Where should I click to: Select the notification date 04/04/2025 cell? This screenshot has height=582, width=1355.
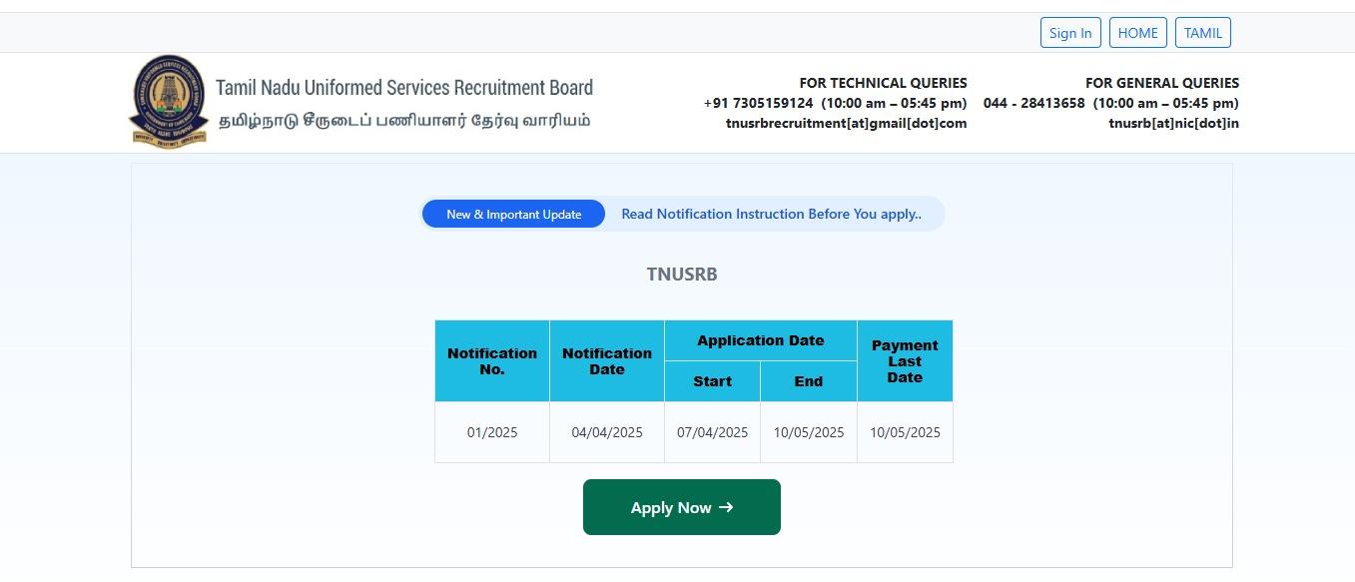[607, 432]
